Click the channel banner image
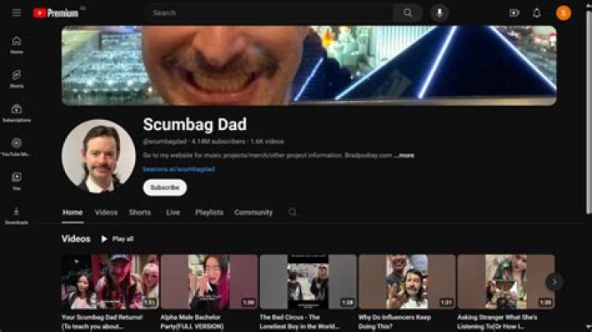The height and width of the screenshot is (332, 592). click(x=309, y=66)
